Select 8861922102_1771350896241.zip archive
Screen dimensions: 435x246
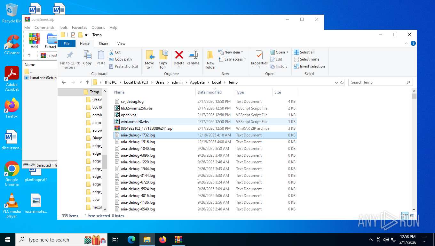click(x=205, y=128)
